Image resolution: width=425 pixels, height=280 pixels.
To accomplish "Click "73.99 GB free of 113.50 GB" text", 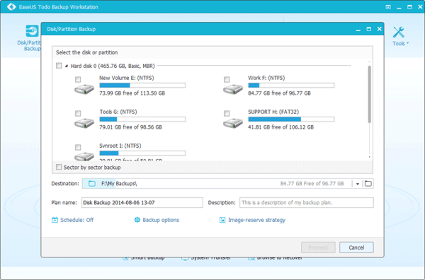I will click(132, 93).
